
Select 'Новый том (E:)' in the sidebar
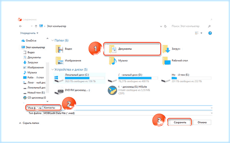(x=34, y=93)
